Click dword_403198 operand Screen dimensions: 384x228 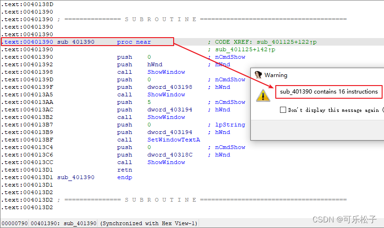click(x=170, y=87)
